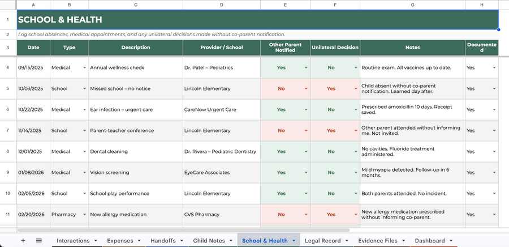The height and width of the screenshot is (247, 509).
Task: Select cell with date 12/01/2025
Action: click(33, 152)
